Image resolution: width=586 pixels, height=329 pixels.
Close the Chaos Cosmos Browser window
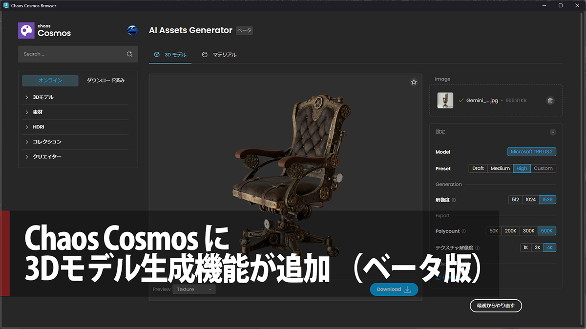click(577, 5)
